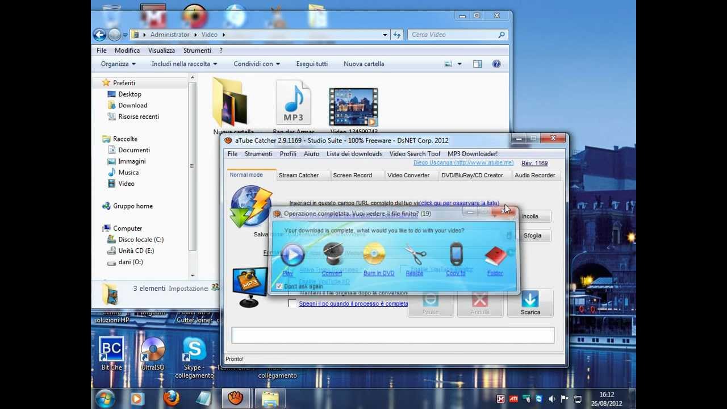Open the Visualizza menu in Explorer
The height and width of the screenshot is (409, 727).
(162, 51)
